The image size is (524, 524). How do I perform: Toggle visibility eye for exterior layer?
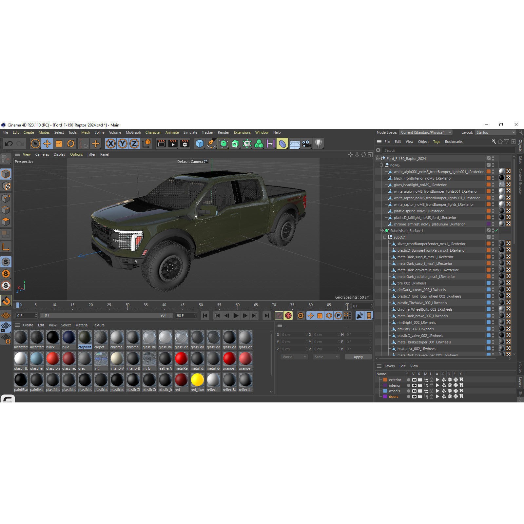[414, 380]
